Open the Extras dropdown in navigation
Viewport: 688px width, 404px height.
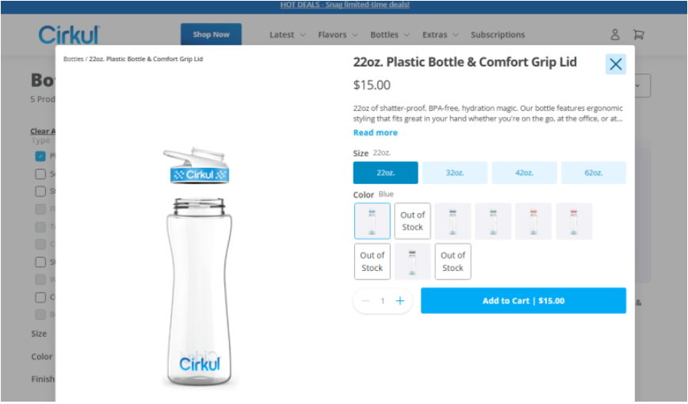click(x=440, y=35)
